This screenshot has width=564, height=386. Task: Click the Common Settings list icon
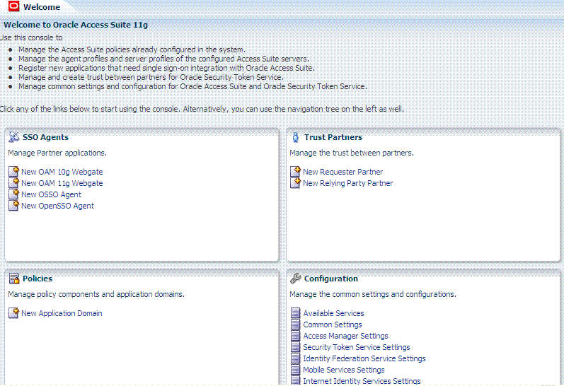click(x=295, y=324)
